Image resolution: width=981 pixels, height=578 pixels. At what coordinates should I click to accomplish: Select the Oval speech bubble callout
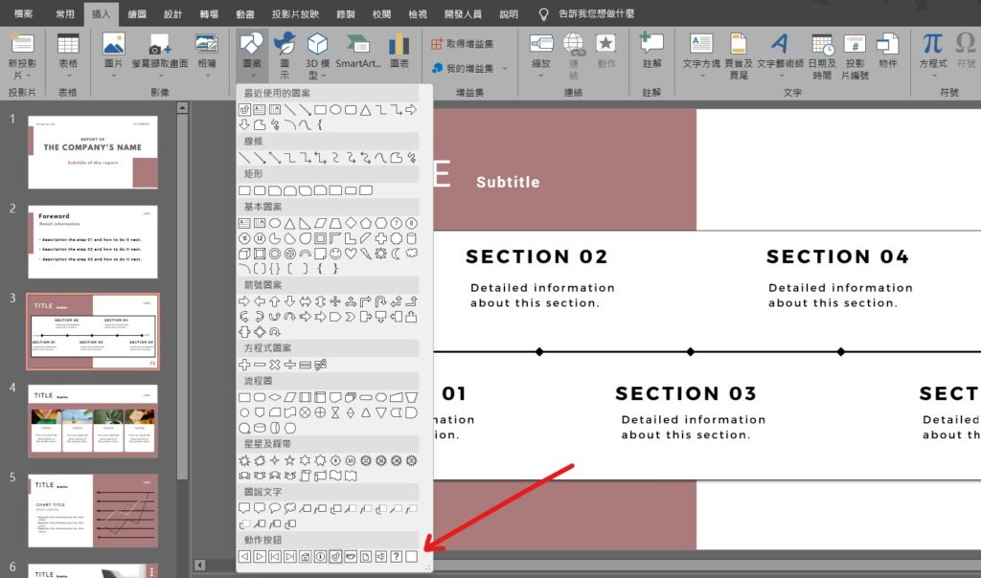[275, 509]
